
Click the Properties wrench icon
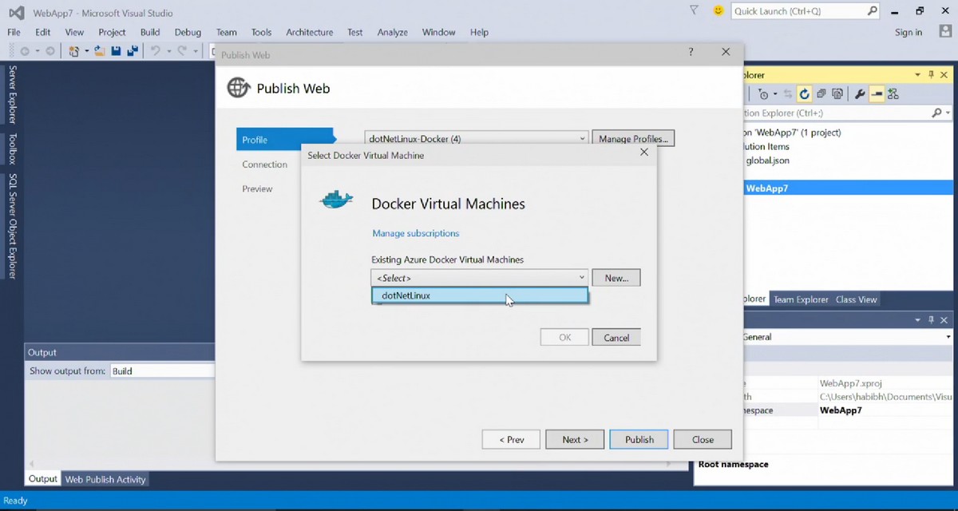pyautogui.click(x=860, y=94)
